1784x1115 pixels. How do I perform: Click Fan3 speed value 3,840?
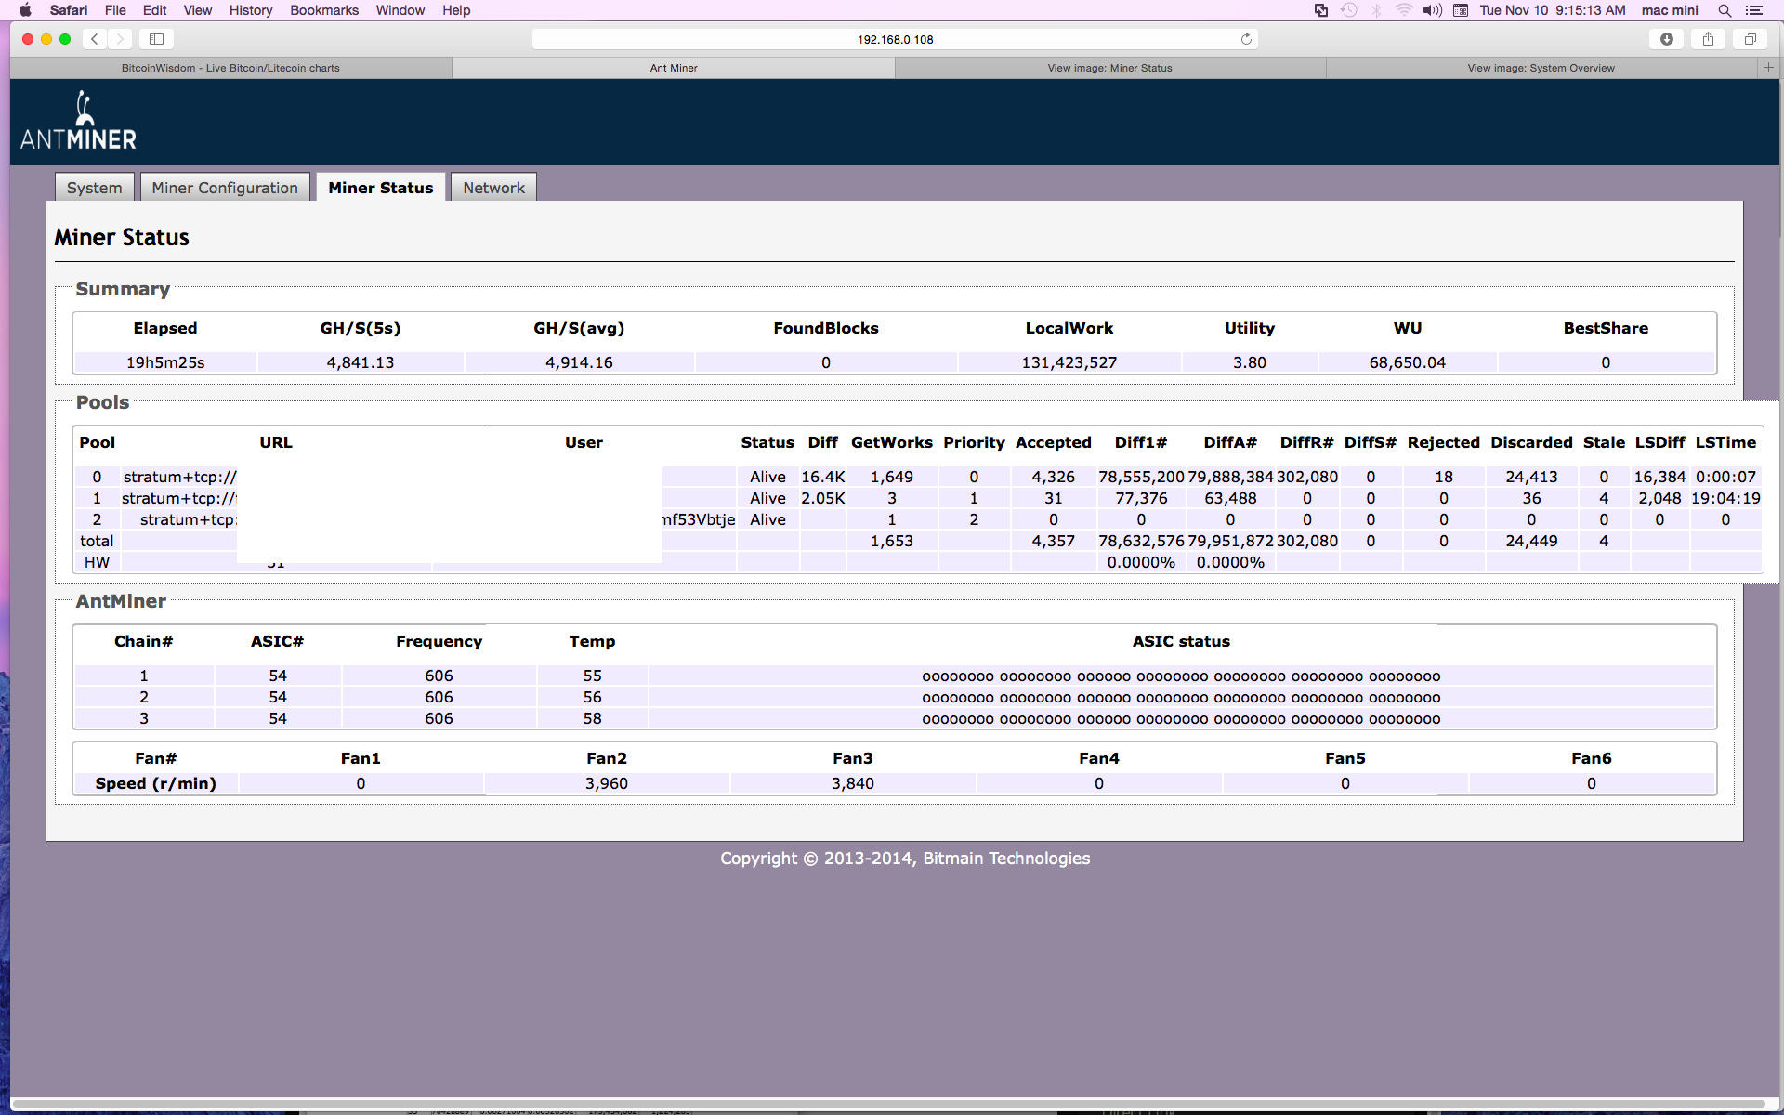[853, 783]
